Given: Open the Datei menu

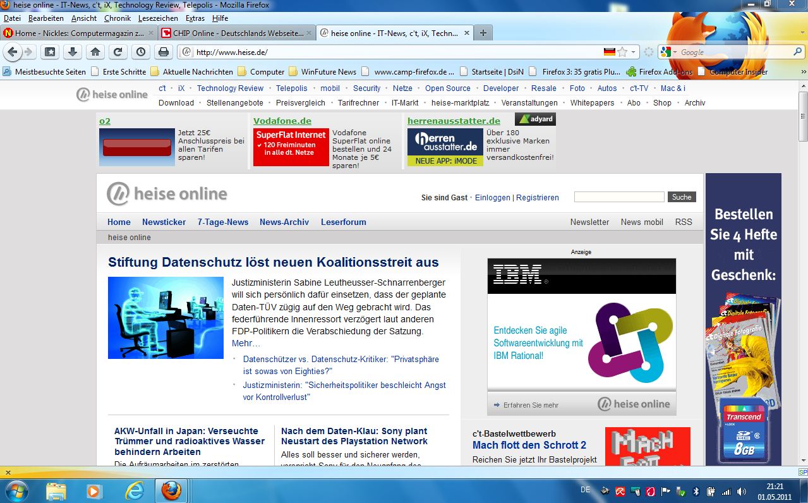Looking at the screenshot, I should click(12, 18).
